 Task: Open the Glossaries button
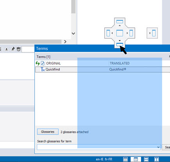[x=48, y=132]
